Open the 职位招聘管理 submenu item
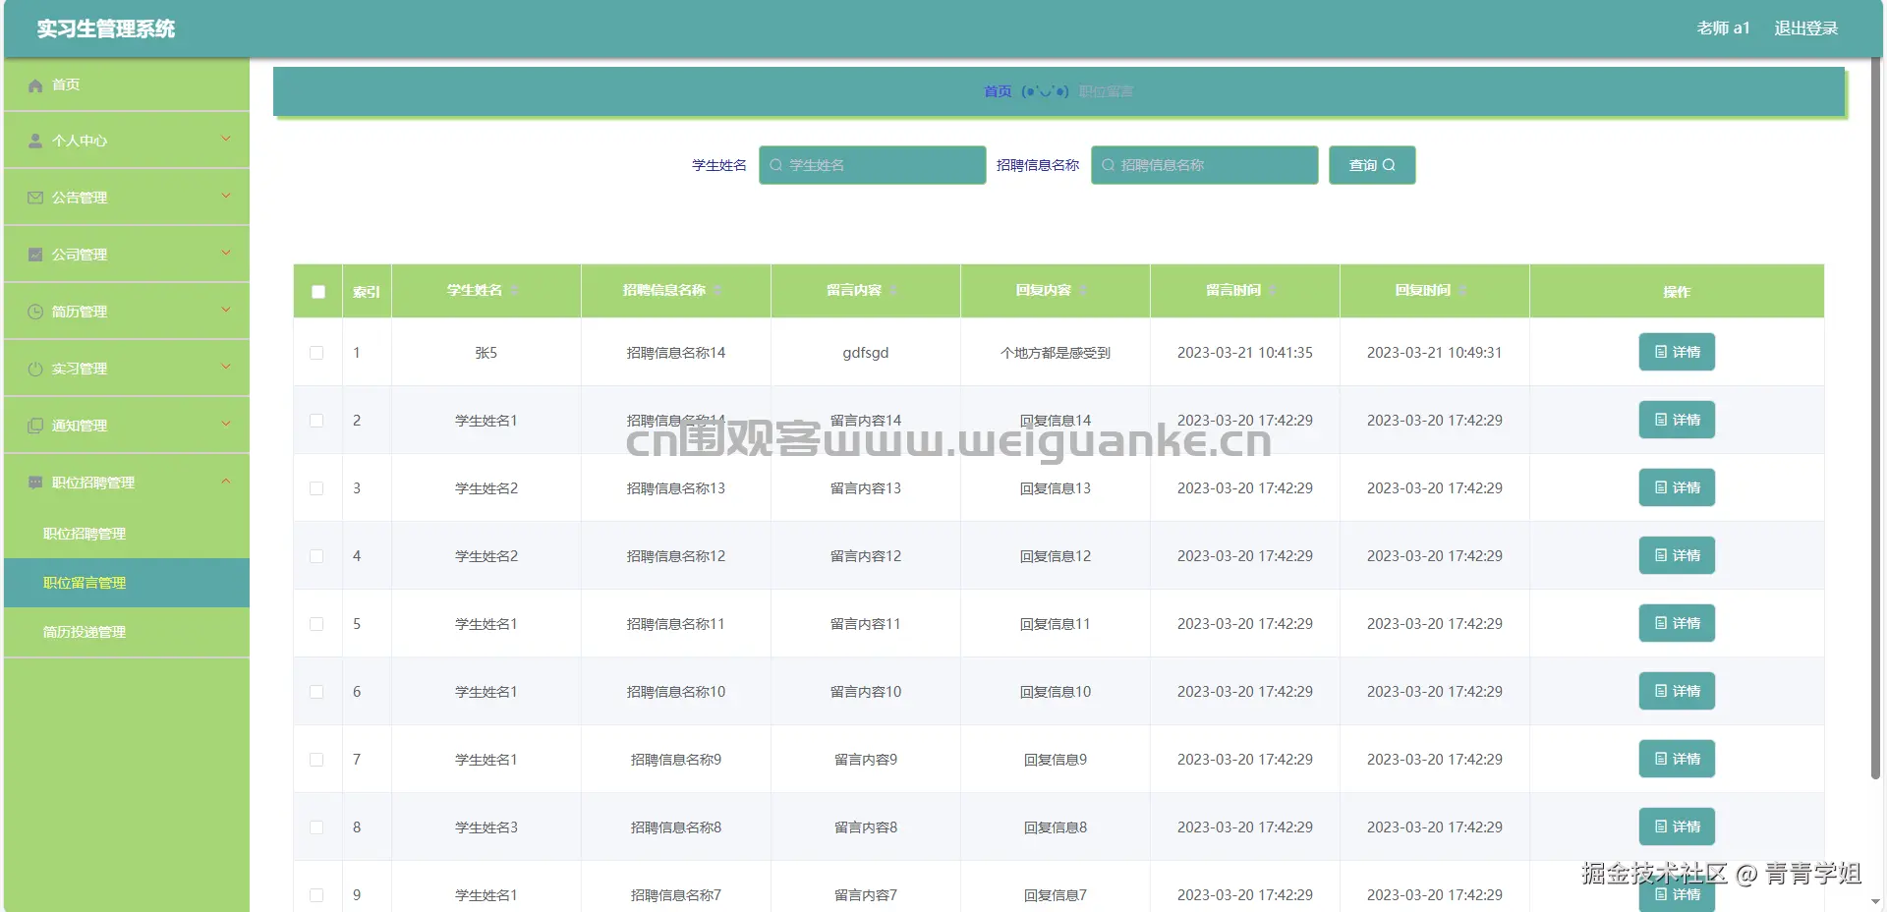 point(127,534)
